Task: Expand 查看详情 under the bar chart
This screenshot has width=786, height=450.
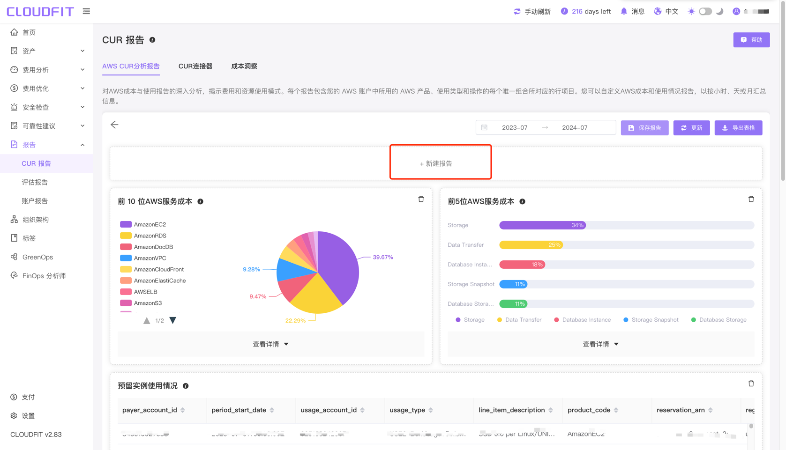Action: (x=601, y=344)
